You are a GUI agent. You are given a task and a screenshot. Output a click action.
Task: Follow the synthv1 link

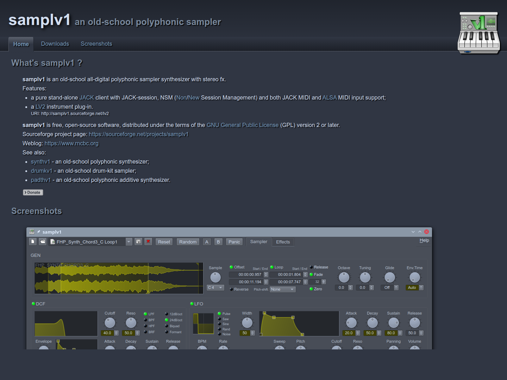(x=40, y=161)
